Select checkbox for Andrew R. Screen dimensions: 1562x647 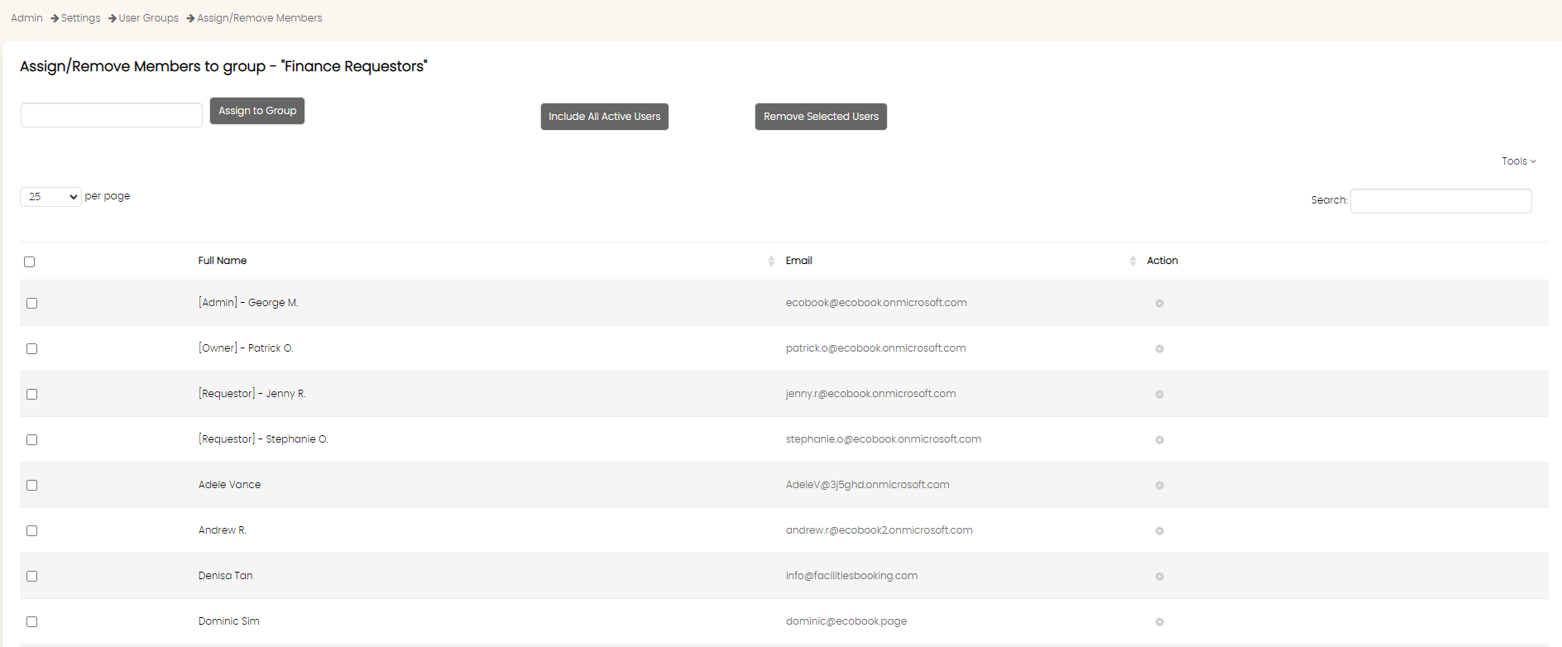coord(31,530)
